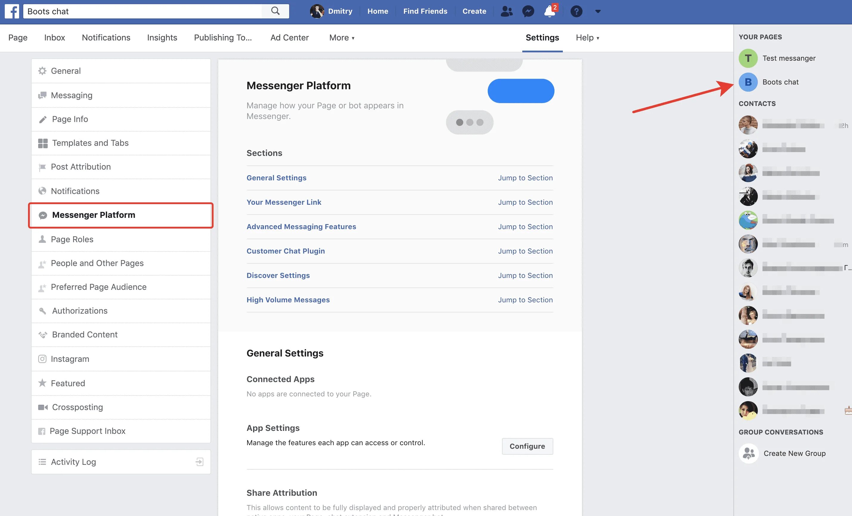Open Page Support Inbox

pos(121,431)
